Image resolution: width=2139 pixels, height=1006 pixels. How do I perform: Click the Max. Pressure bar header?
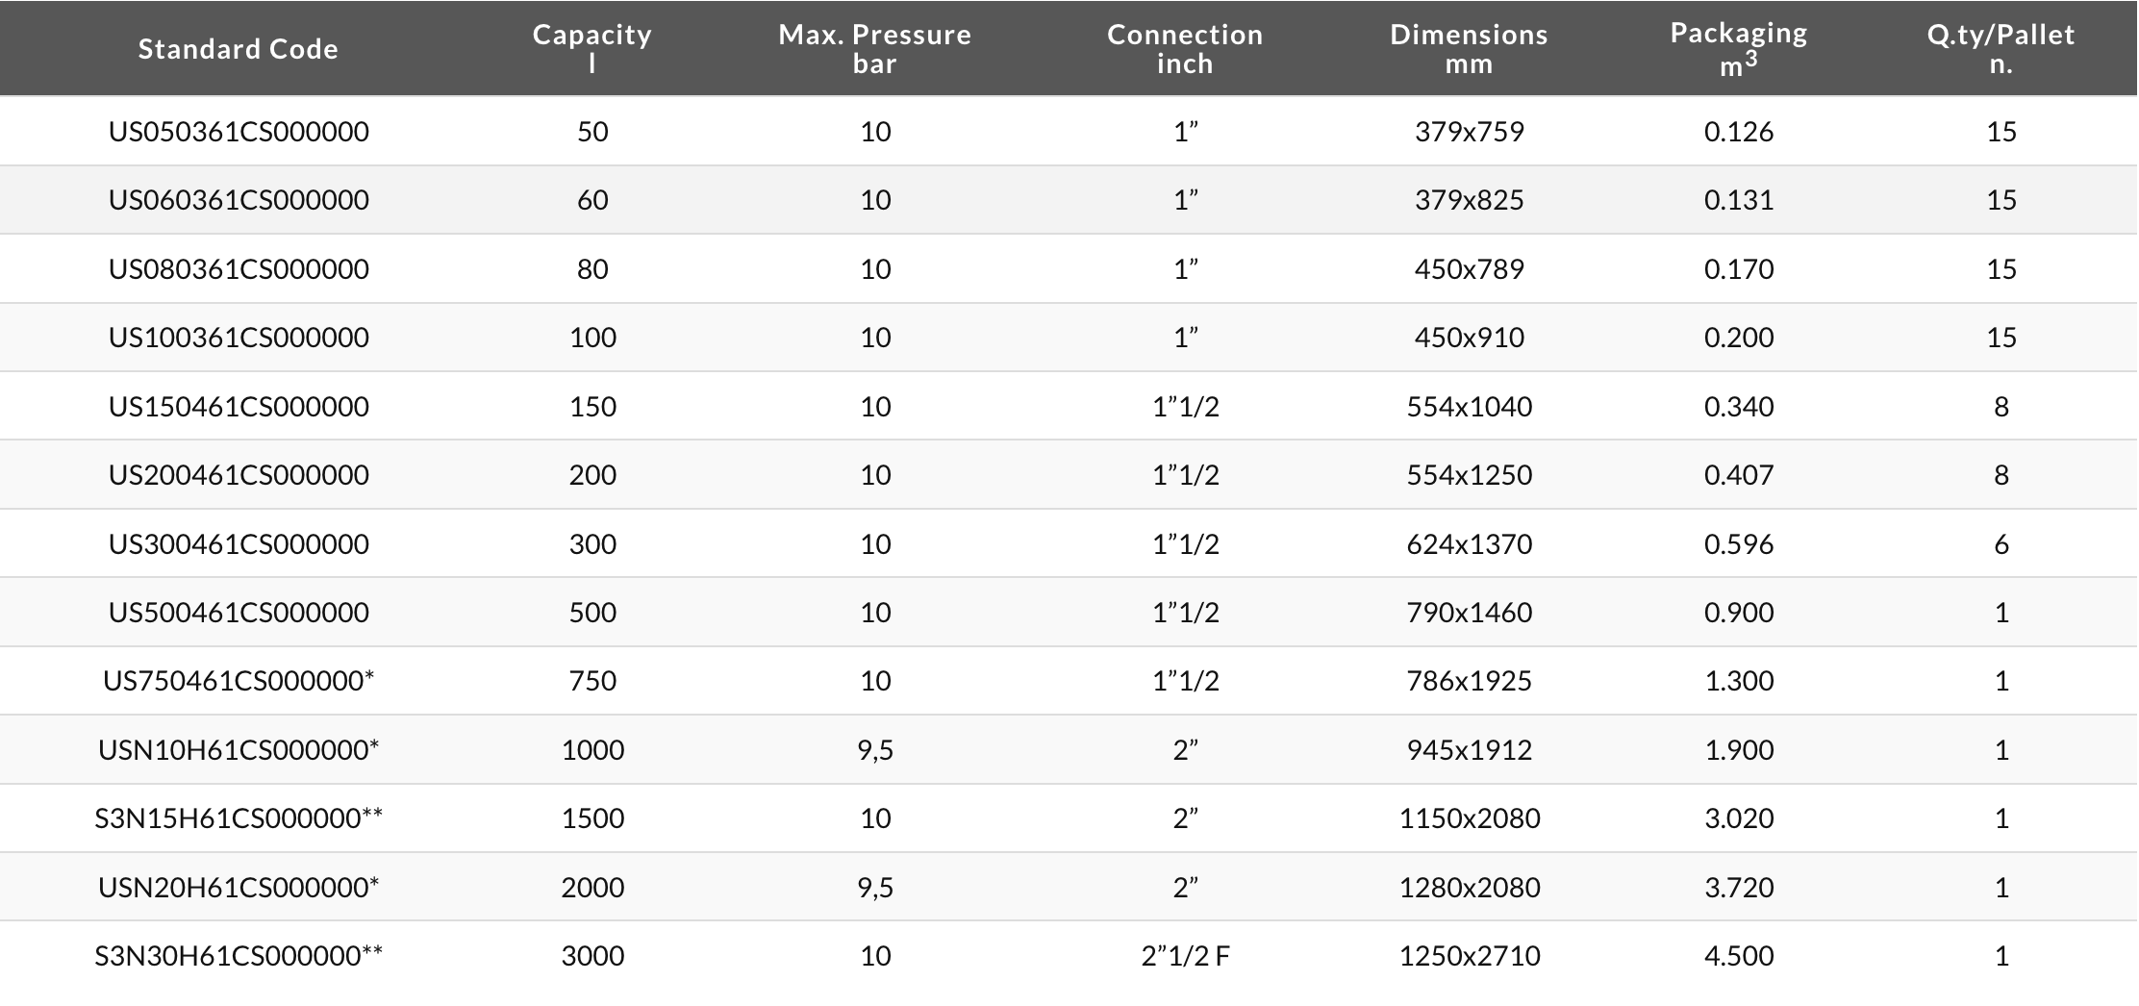point(874,48)
